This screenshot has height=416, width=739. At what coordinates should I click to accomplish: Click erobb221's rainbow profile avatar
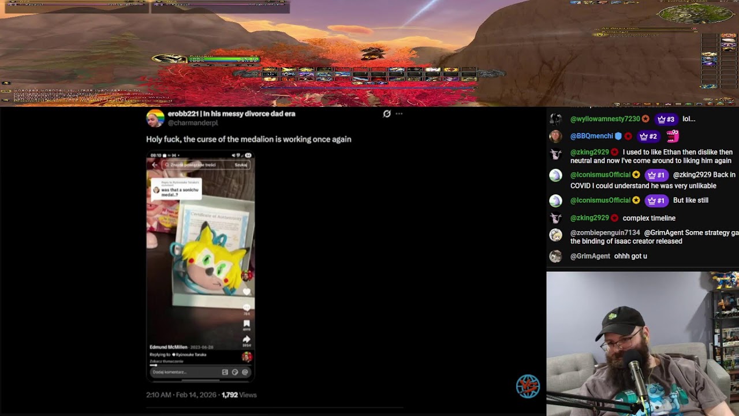[155, 118]
